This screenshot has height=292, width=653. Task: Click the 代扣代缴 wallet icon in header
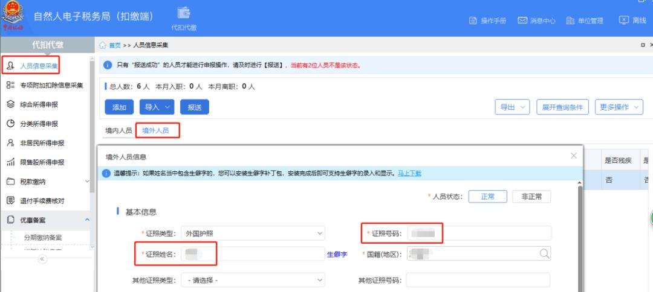point(184,13)
